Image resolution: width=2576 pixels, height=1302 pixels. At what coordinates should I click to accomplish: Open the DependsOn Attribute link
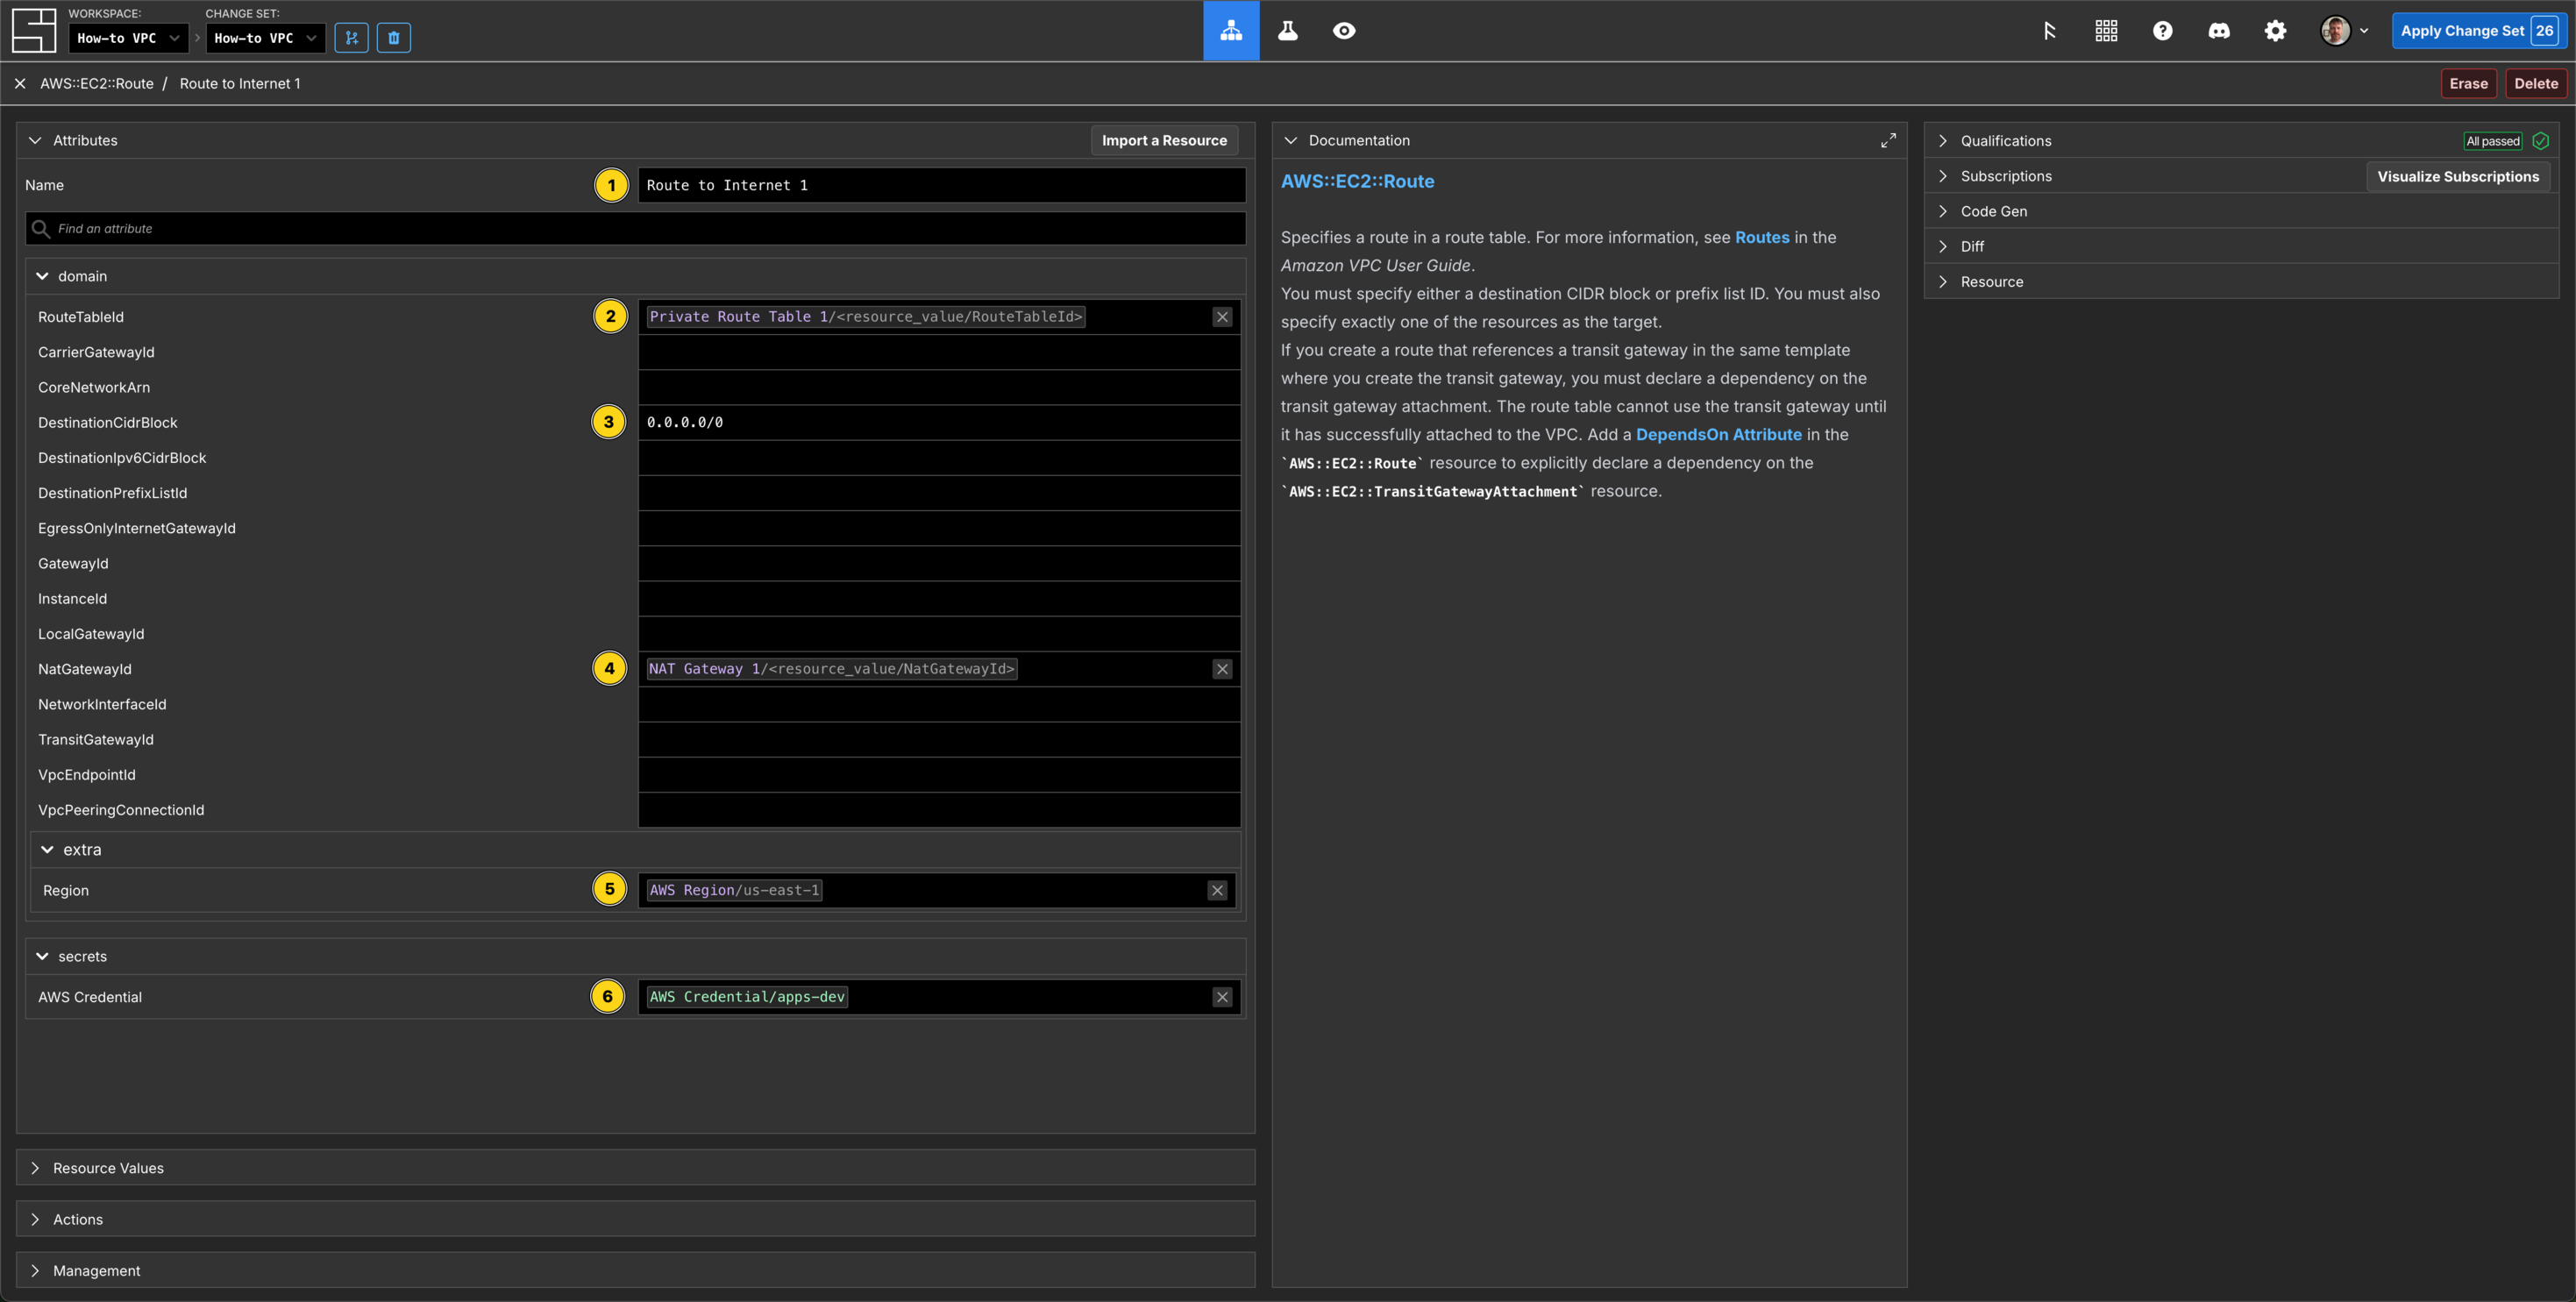click(x=1718, y=435)
